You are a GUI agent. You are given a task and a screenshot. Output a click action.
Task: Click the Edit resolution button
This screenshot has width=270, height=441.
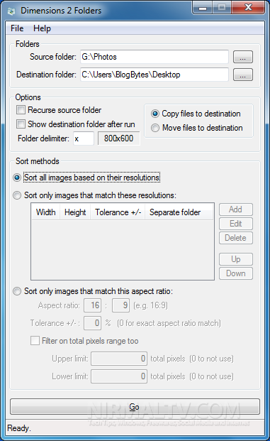coord(236,224)
